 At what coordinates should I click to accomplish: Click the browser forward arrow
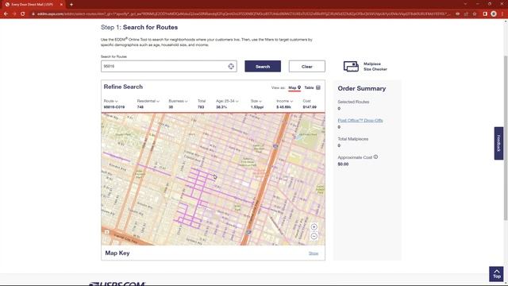click(x=14, y=14)
